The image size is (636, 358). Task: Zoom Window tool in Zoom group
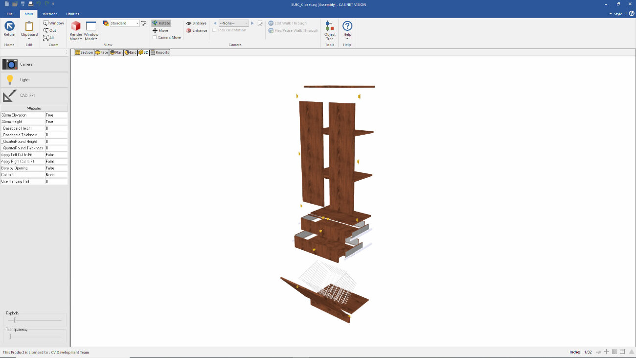[x=53, y=23]
